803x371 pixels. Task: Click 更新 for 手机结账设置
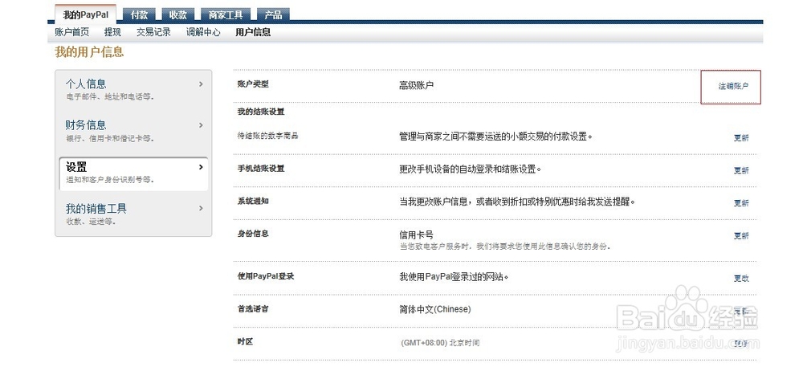[x=741, y=170]
